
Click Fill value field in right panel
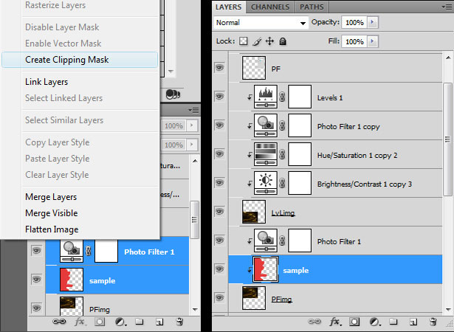(354, 41)
